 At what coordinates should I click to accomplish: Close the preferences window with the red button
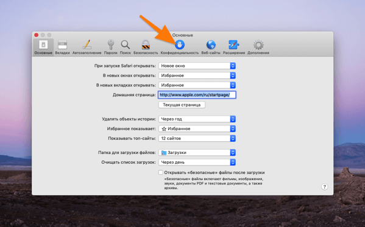point(37,35)
